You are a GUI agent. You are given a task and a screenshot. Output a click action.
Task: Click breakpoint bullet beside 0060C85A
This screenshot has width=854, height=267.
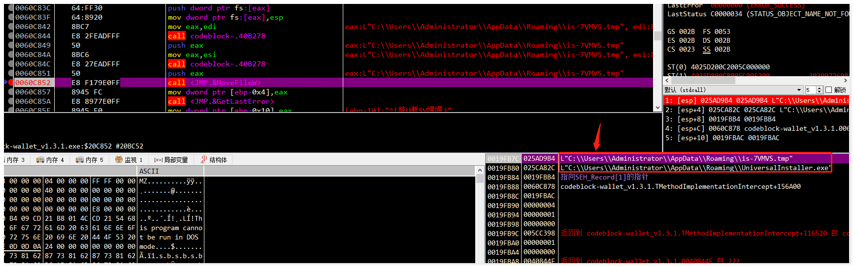(x=11, y=101)
